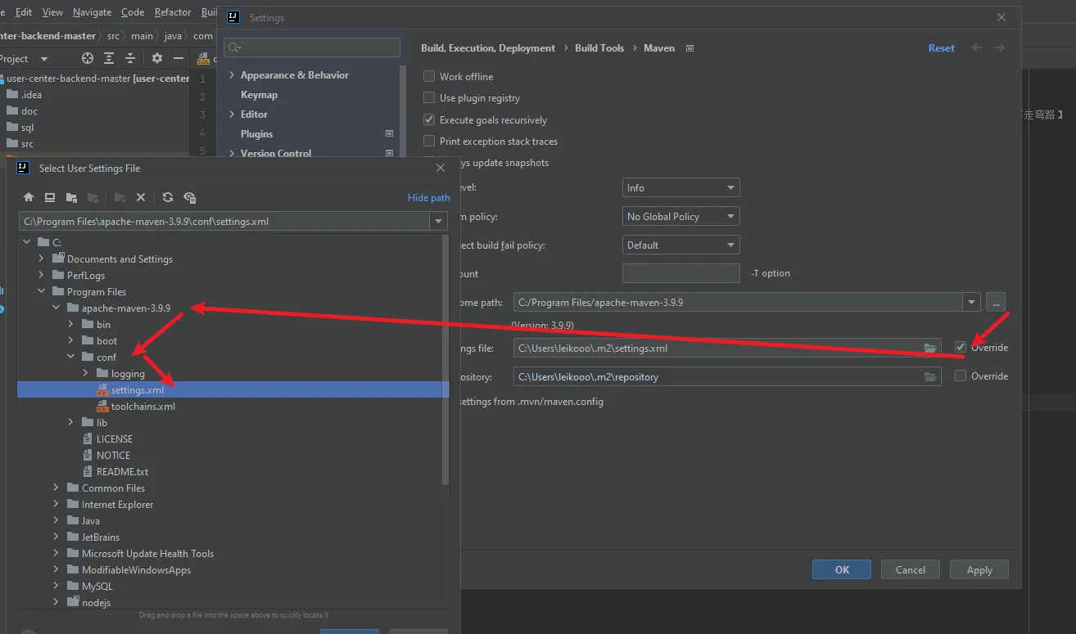This screenshot has height=634, width=1076.
Task: Open the Code menu
Action: coord(133,12)
